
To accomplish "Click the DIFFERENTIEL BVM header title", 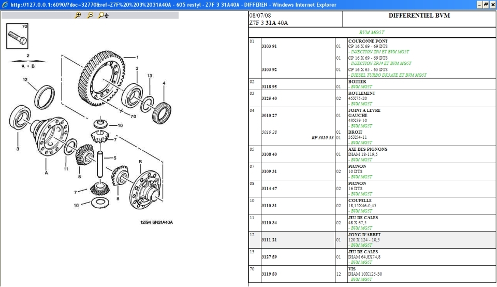I will [x=419, y=16].
